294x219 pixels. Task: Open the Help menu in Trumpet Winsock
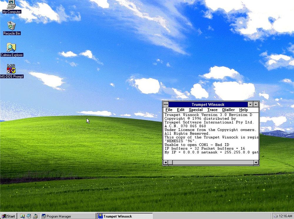(x=243, y=110)
